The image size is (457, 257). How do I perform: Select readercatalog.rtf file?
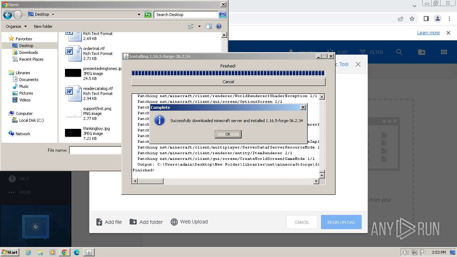click(x=89, y=94)
